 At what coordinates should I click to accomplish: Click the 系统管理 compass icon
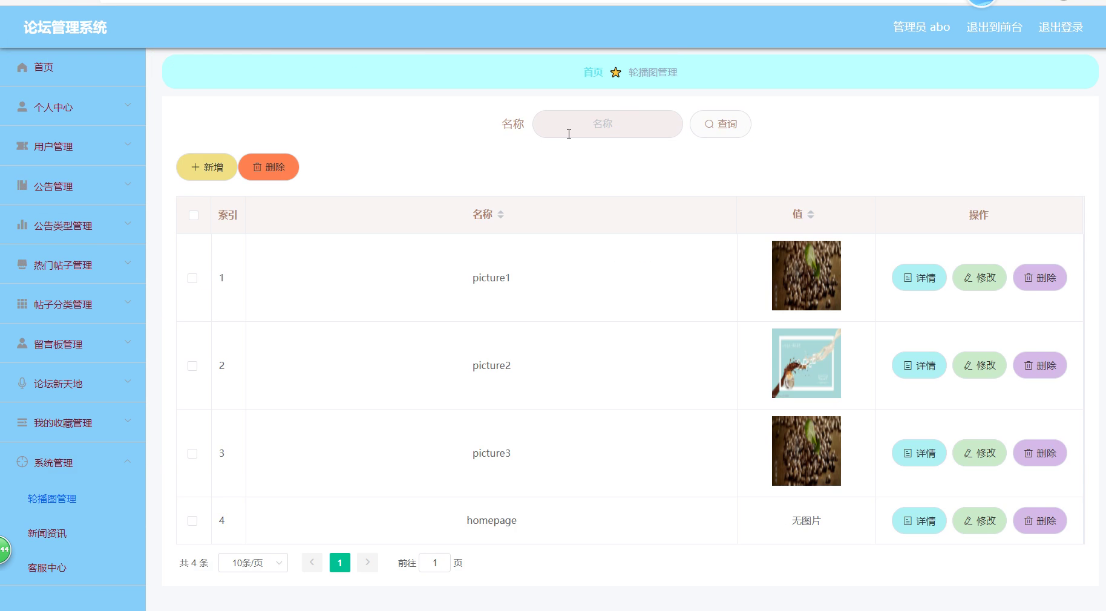click(22, 462)
